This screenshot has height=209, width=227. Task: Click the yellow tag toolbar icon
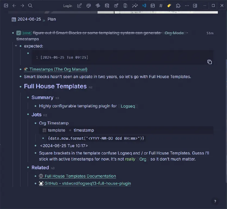tap(169, 6)
